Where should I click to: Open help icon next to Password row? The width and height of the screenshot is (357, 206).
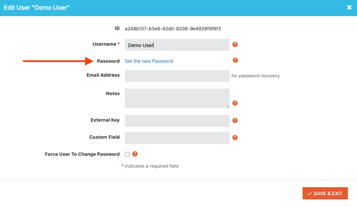(x=235, y=60)
